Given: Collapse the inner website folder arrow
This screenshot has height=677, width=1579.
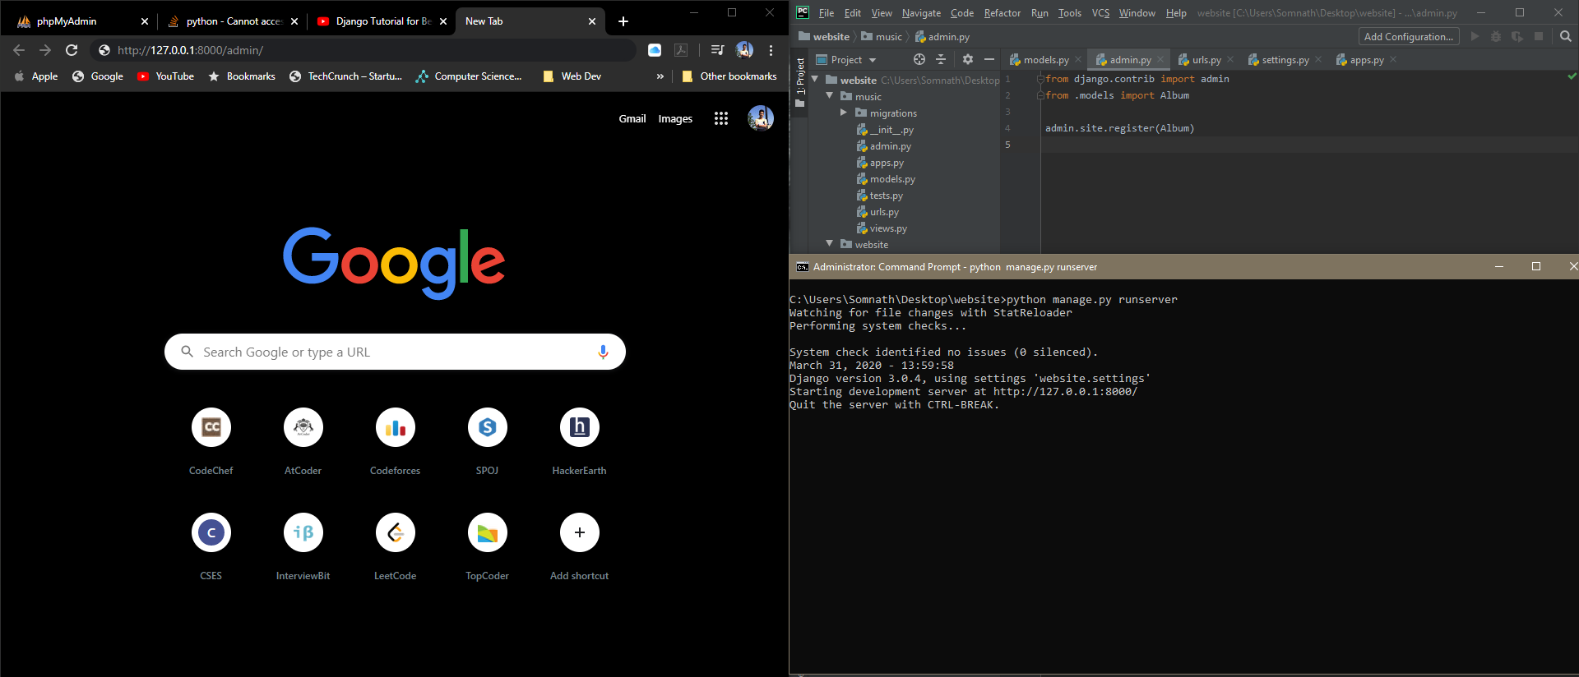Looking at the screenshot, I should [x=830, y=244].
